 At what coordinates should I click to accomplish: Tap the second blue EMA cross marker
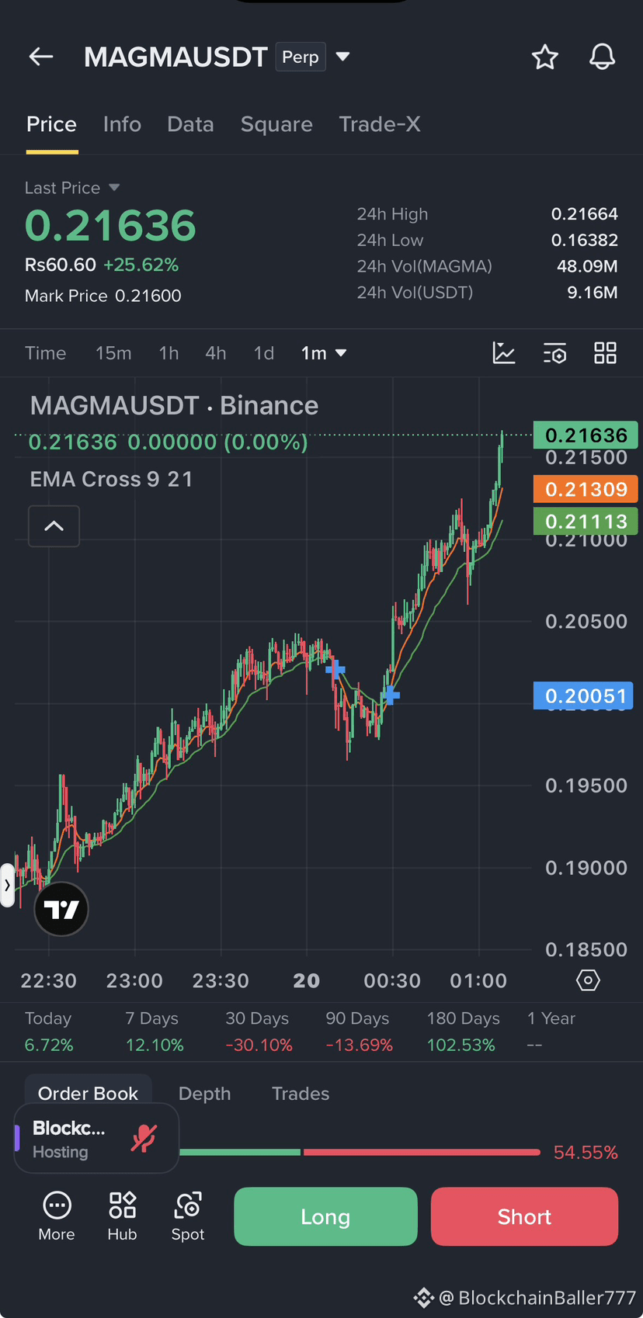391,695
